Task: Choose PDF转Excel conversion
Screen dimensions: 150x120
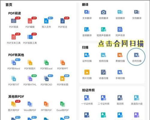Action: [46, 62]
